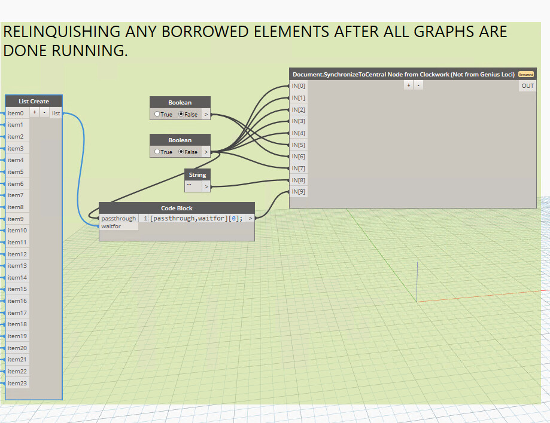Add an input on the SynchronizeToCentral node
This screenshot has width=550, height=423.
[x=408, y=85]
